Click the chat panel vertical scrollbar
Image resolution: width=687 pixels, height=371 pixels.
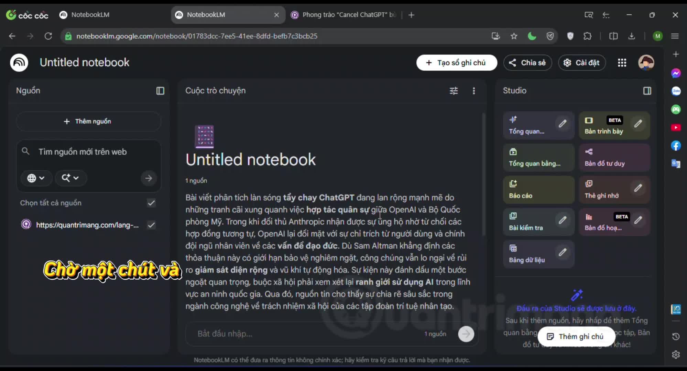pos(484,174)
